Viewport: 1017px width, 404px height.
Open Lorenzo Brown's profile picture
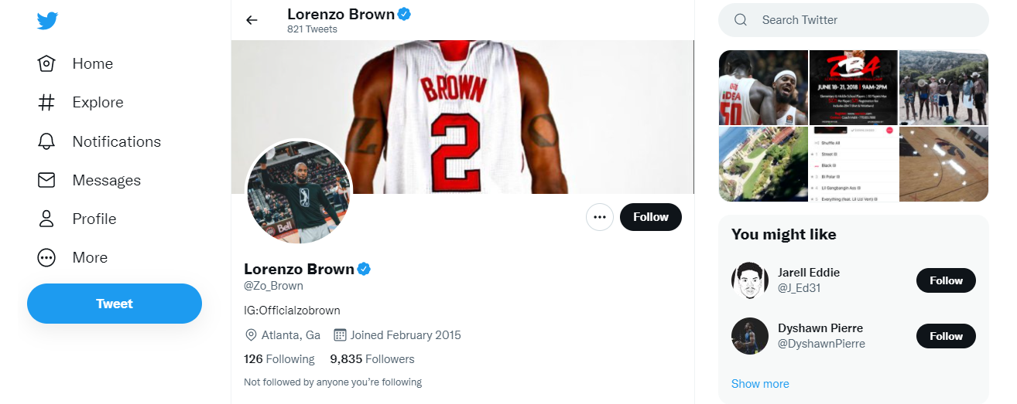click(299, 192)
